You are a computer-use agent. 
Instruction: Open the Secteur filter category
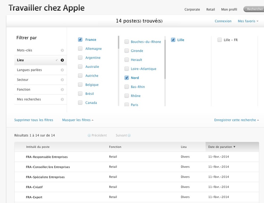[x=40, y=80]
